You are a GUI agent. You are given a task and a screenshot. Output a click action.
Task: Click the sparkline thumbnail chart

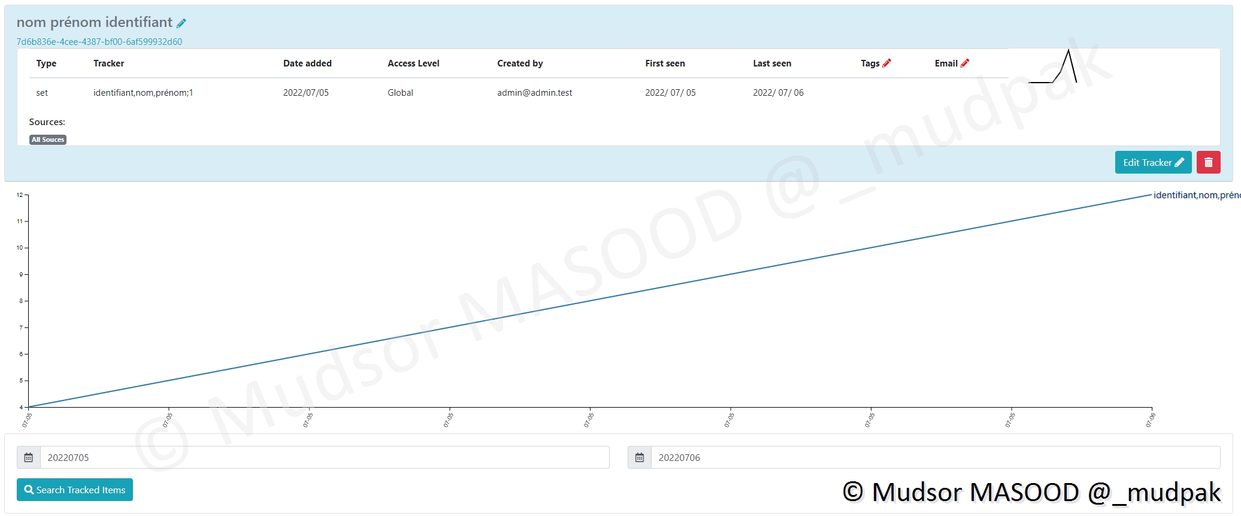tap(1053, 67)
